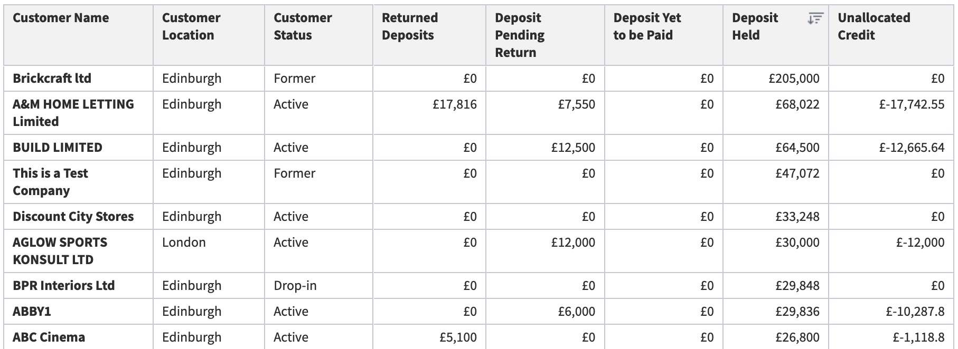Viewport: 958px width, 349px height.
Task: Sort by Customer Location column header
Action: point(191,26)
